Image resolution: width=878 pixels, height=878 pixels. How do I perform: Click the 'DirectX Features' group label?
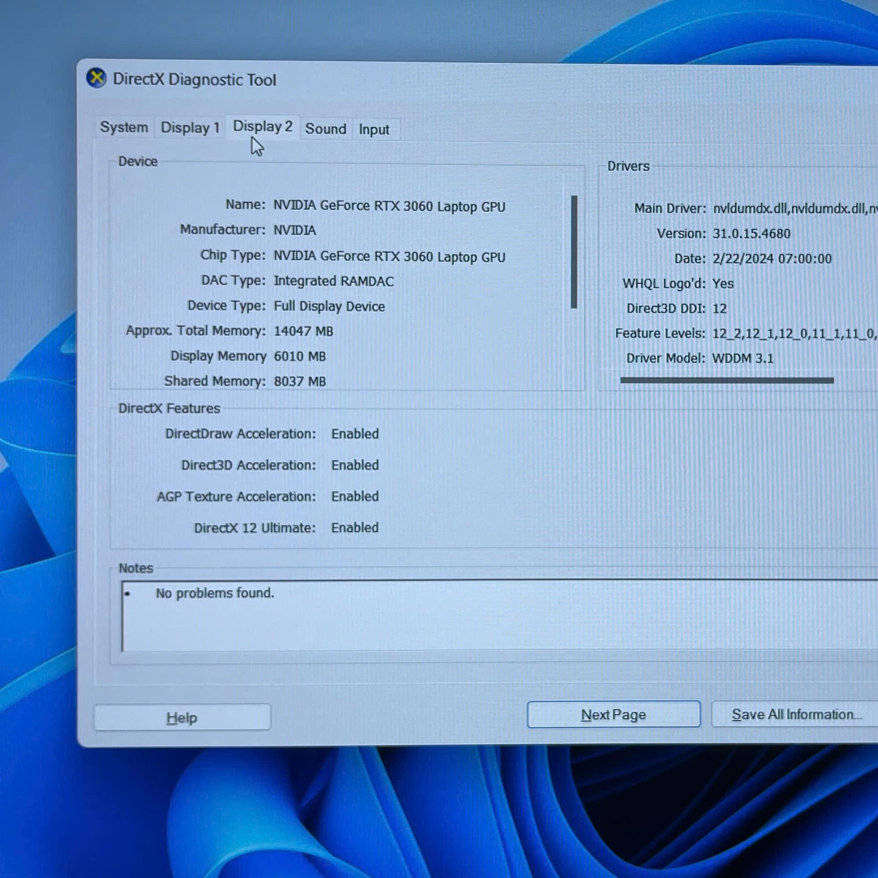[x=169, y=408]
